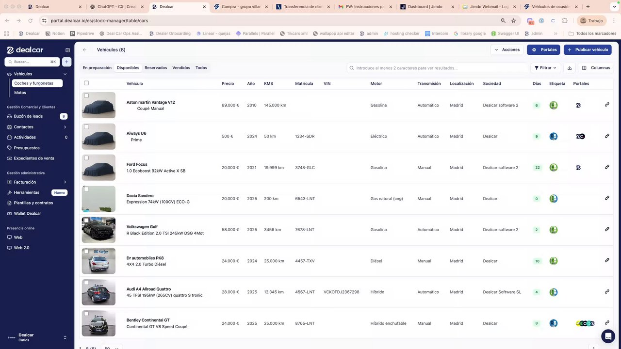Screen dimensions: 621x349
Task: Open the Dealcar Carlos account switcher
Action: coord(37,337)
